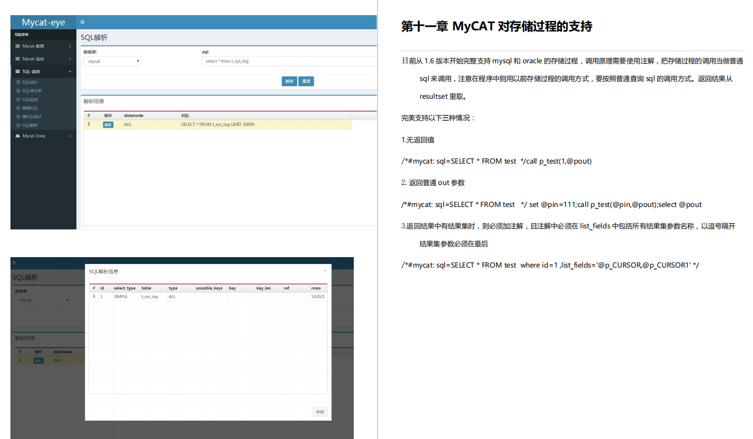Viewport: 753px width, 439px height.
Task: Expand the Mycat-监控 chevron arrow
Action: point(70,59)
